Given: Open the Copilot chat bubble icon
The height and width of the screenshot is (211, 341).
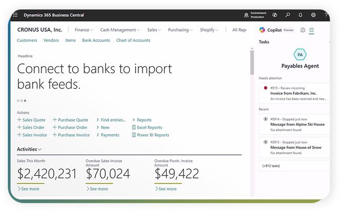Looking at the screenshot, I should tap(303, 30).
